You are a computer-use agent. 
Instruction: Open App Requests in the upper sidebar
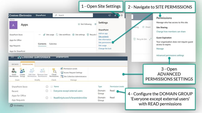15,46
